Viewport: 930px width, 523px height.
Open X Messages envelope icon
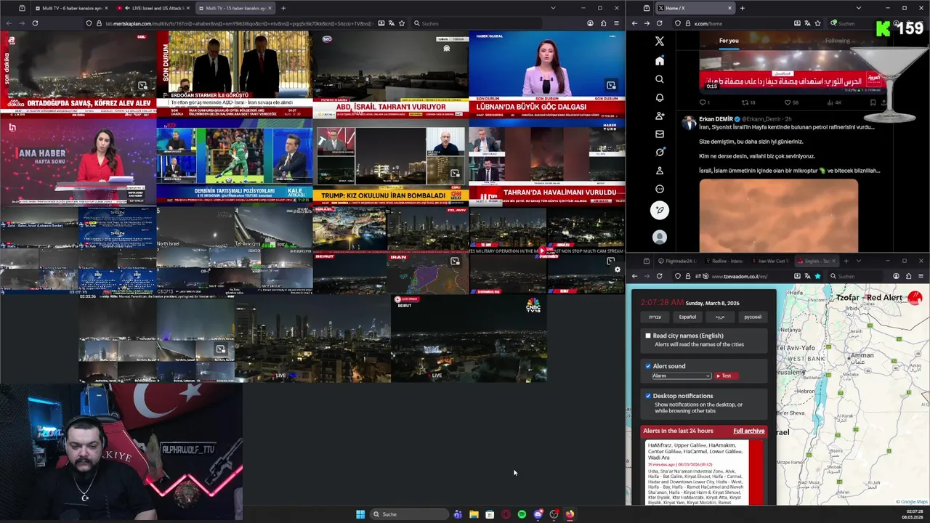click(x=659, y=134)
